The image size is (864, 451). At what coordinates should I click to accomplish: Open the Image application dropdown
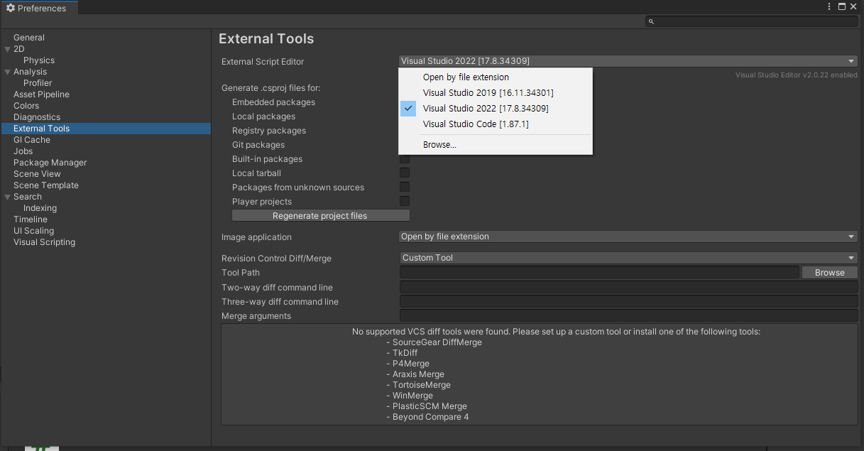(x=628, y=237)
